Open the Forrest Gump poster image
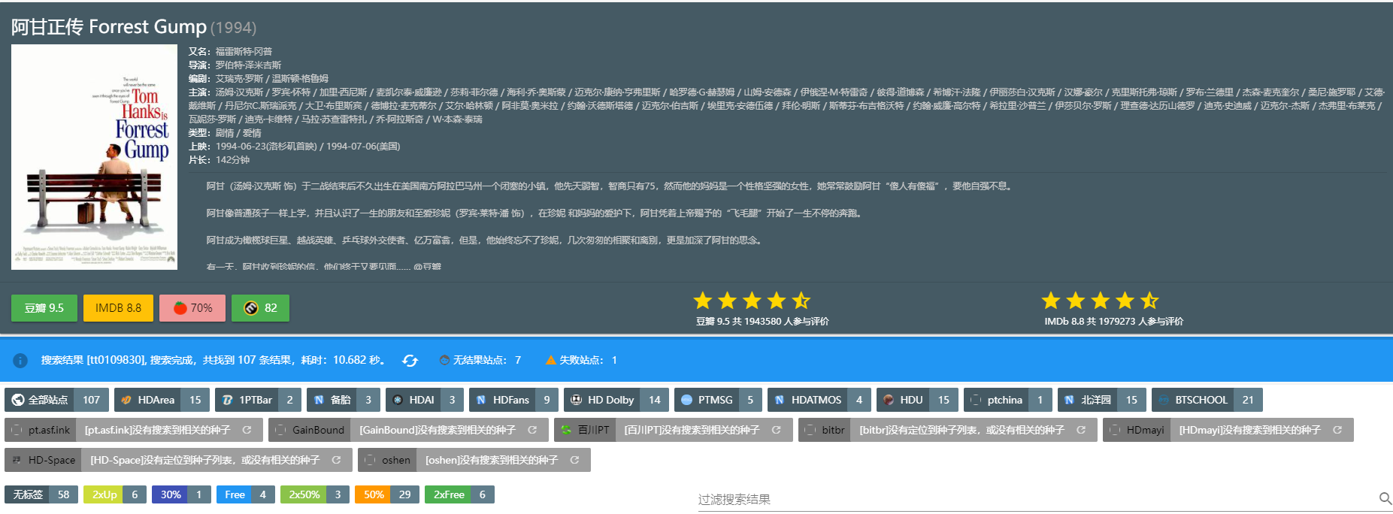Screen dimensions: 1393x514 coord(94,157)
